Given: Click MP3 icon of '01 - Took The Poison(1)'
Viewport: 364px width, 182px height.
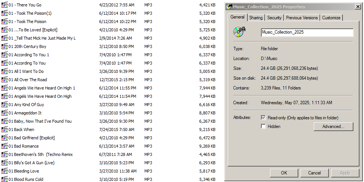Looking at the screenshot, I should pos(5,13).
